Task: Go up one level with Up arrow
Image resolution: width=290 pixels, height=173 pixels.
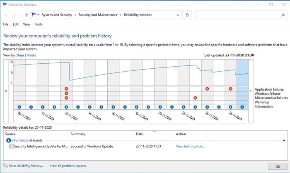Action: point(27,15)
